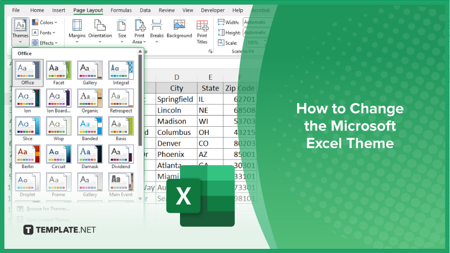Switch to the Formulas tab
Viewport: 450px width, 253px height.
121,10
